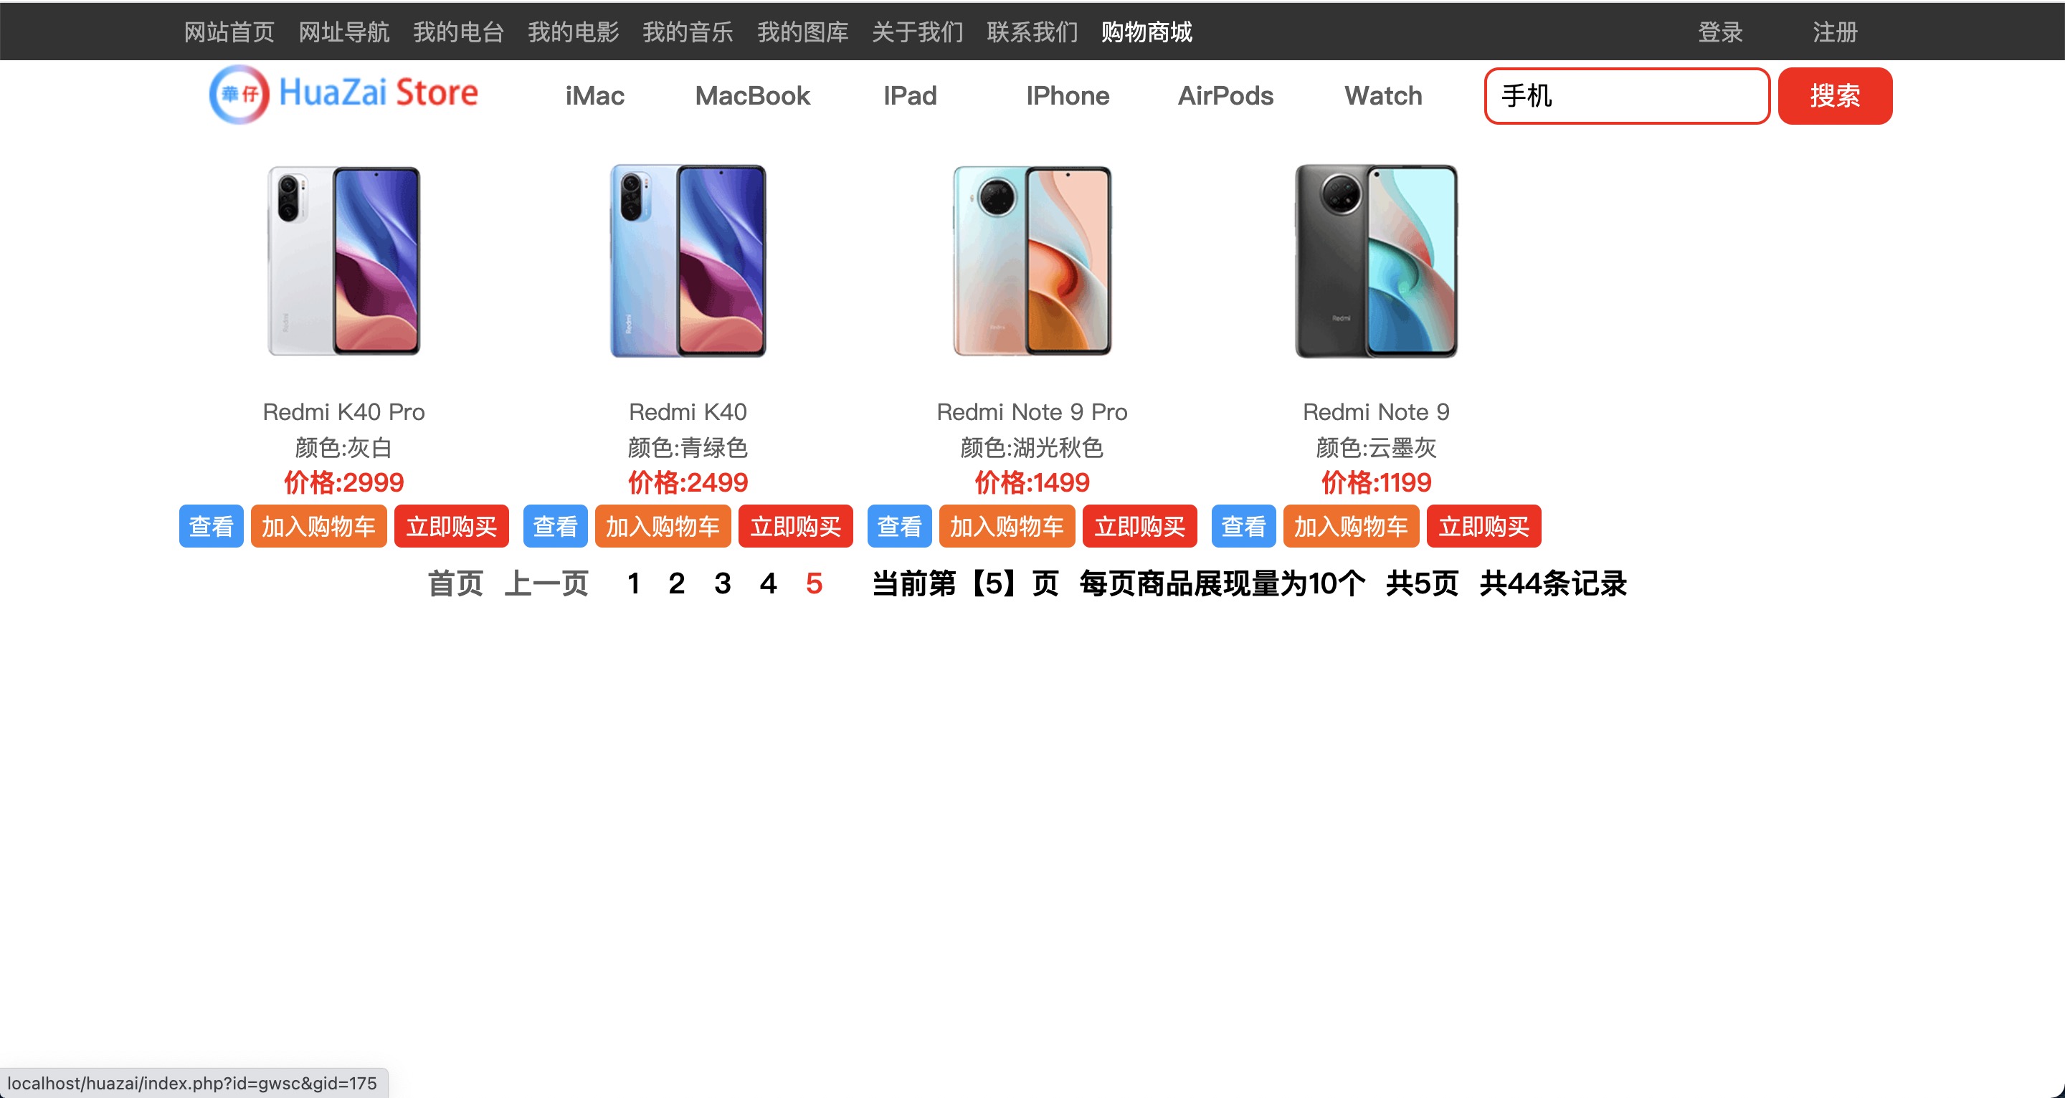Click the HuaZai Store logo

344,95
